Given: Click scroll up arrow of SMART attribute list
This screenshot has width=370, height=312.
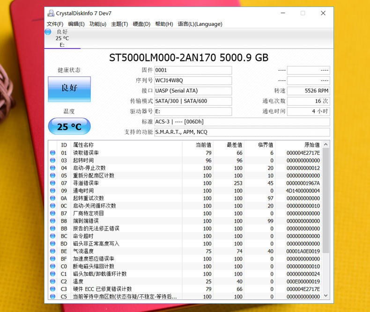Looking at the screenshot, I should pyautogui.click(x=326, y=145).
